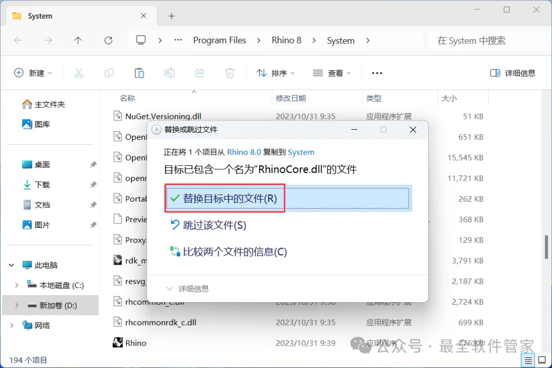
Task: Unpin Pictures using its pin icon
Action: coord(93,225)
